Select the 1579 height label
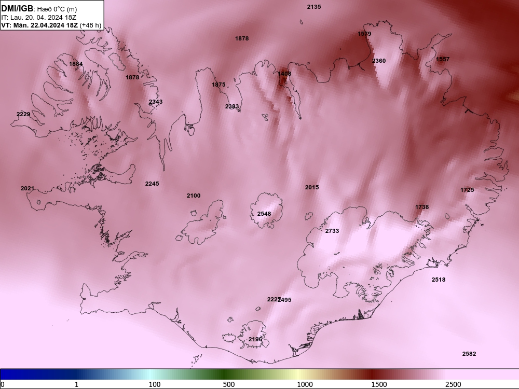This screenshot has height=389, width=519. tap(364, 34)
